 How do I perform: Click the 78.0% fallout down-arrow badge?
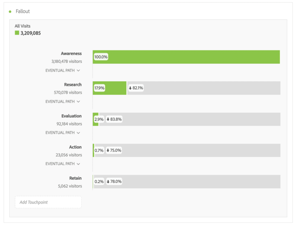point(114,181)
